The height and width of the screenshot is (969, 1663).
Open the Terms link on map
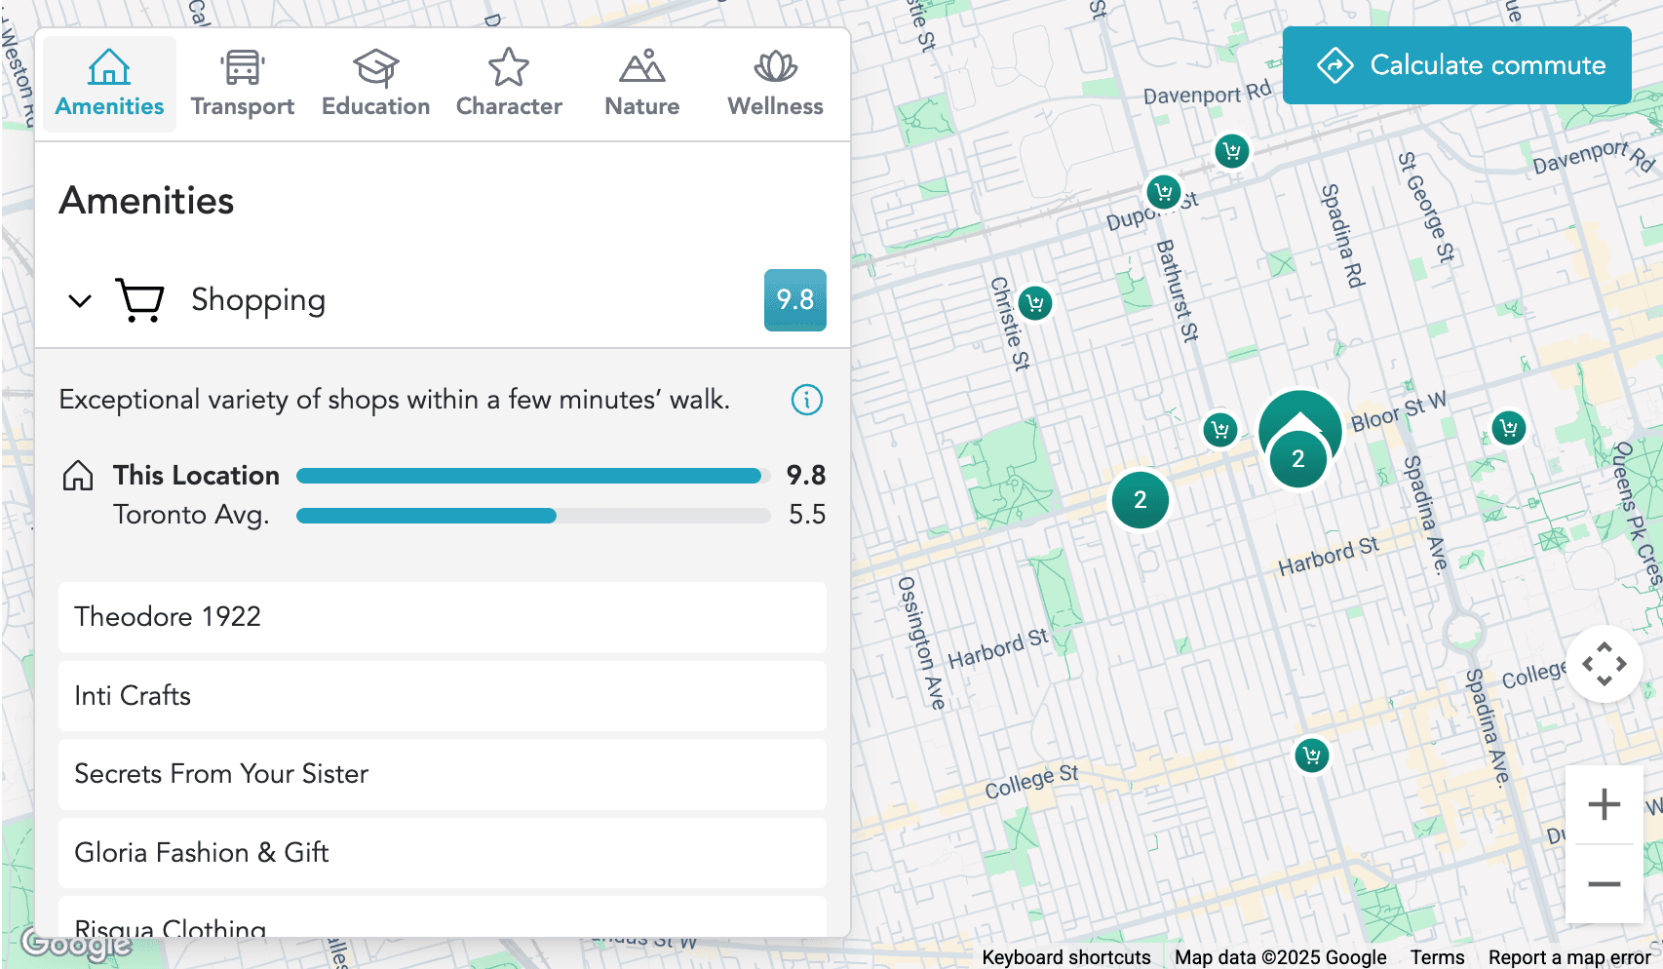click(1437, 957)
